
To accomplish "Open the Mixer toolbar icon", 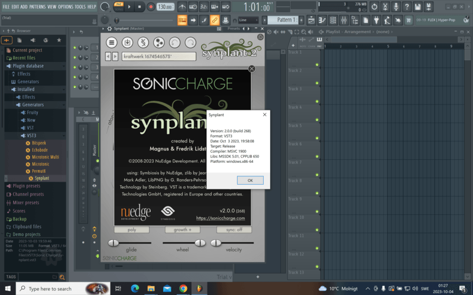I will coord(344,20).
